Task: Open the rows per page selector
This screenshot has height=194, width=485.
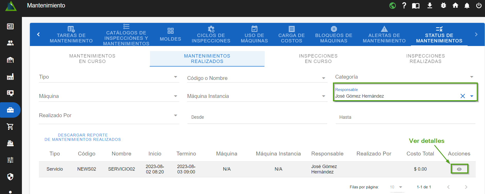Action: click(396, 187)
